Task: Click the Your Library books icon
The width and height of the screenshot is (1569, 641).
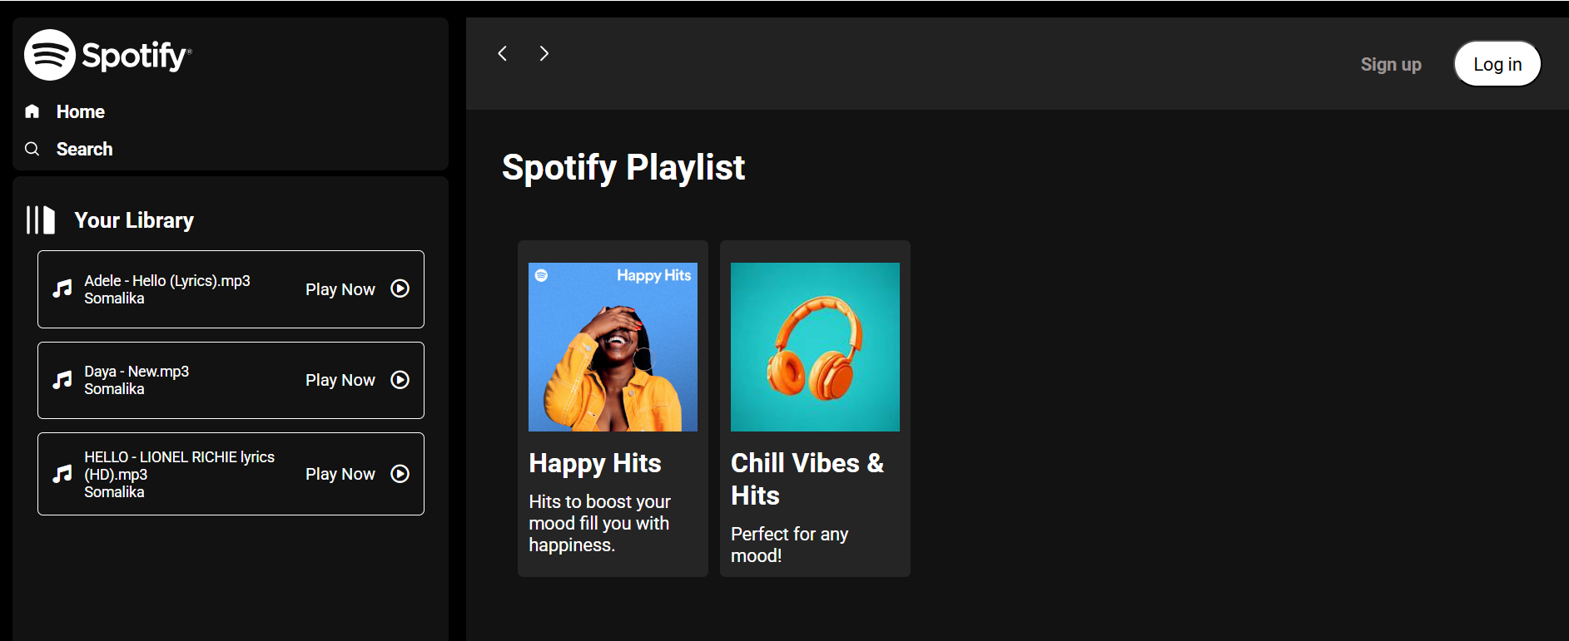Action: coord(41,220)
